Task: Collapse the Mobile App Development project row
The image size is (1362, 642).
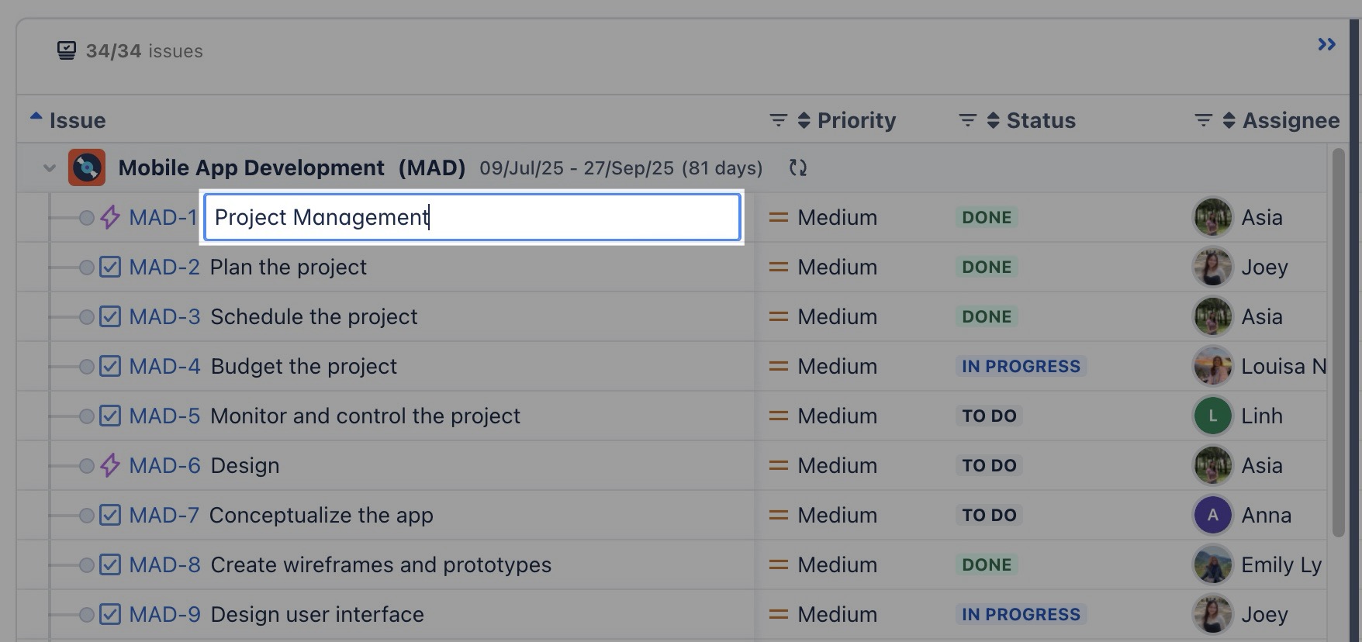Action: 50,168
